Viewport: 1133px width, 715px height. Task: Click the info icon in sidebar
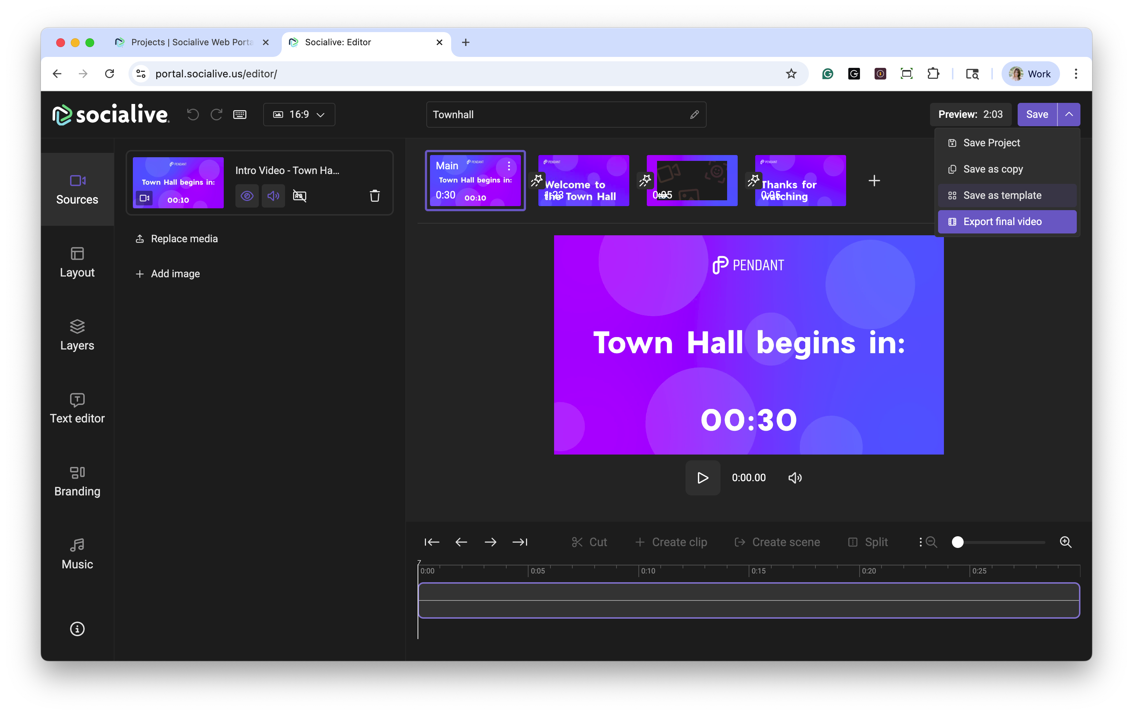click(77, 629)
